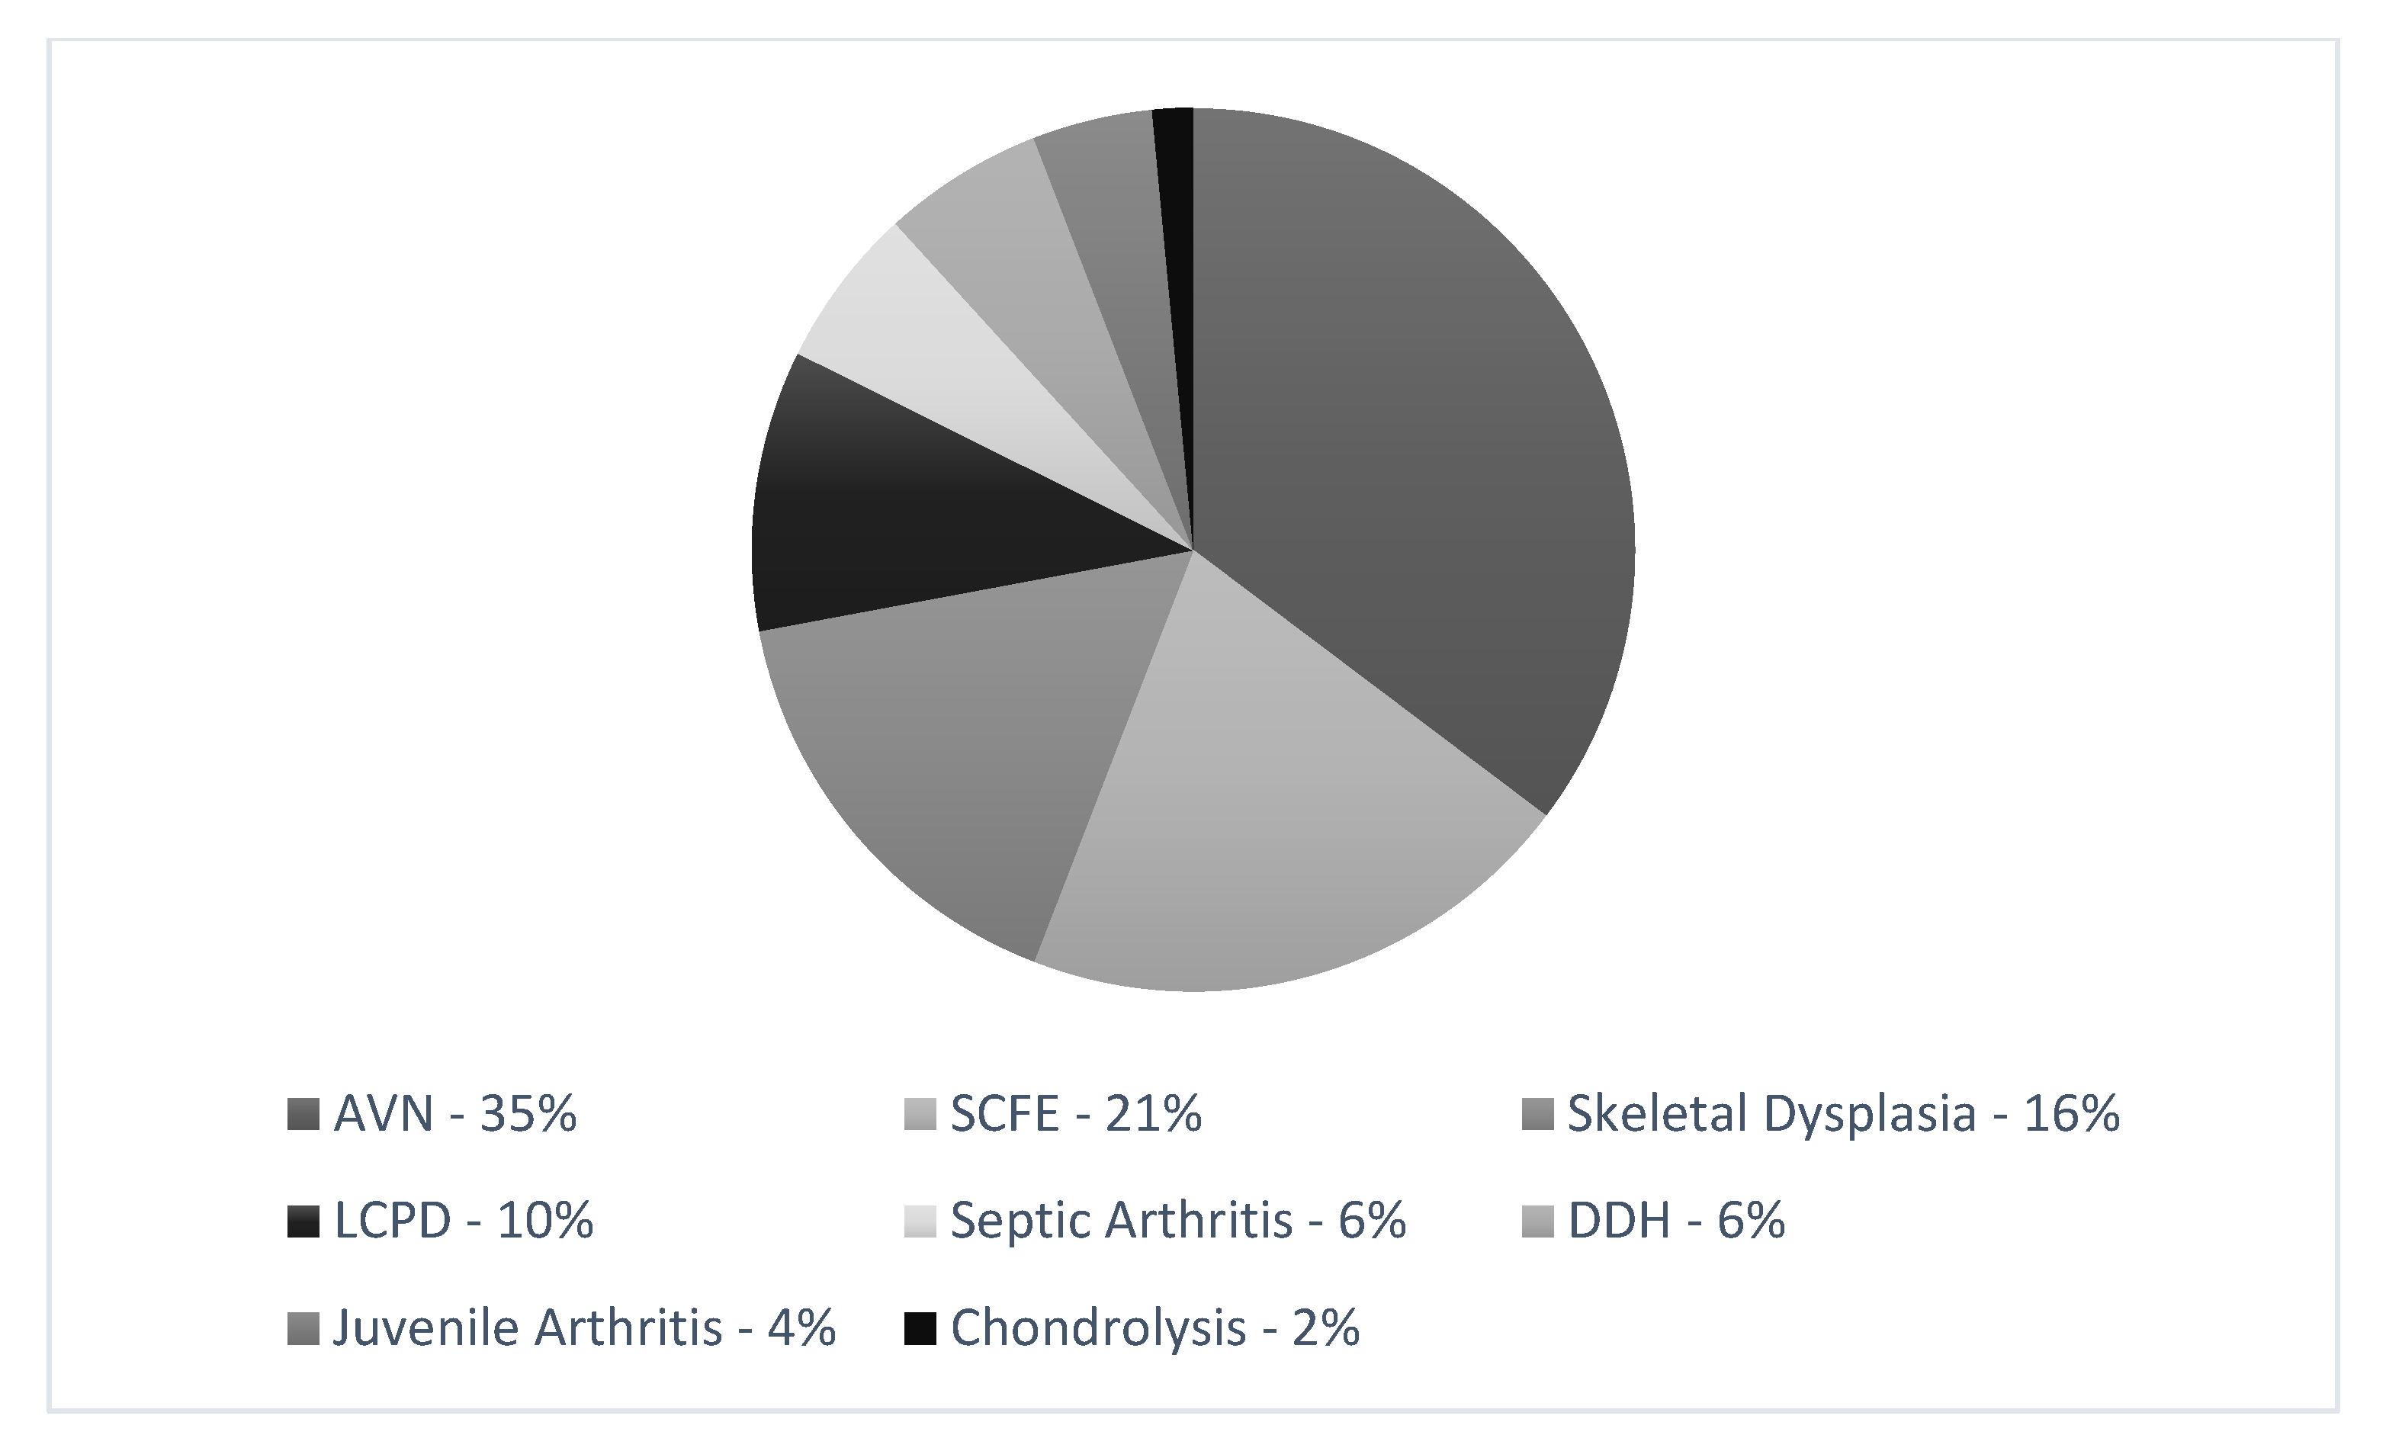Screen dimensions: 2386x1451
Task: Click the black LCPD legend swatch
Action: [303, 1221]
